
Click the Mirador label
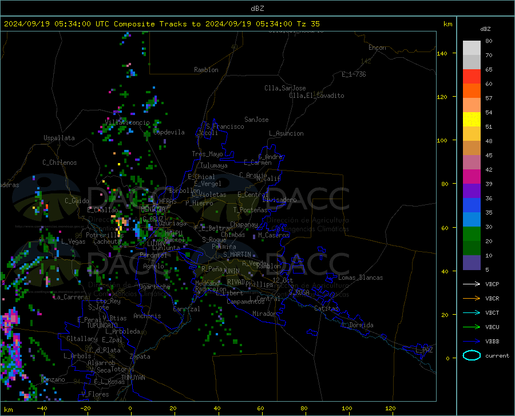(264, 314)
